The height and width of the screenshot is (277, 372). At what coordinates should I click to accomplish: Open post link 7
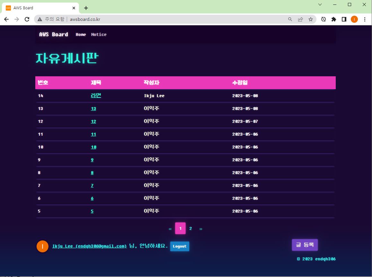pyautogui.click(x=92, y=185)
